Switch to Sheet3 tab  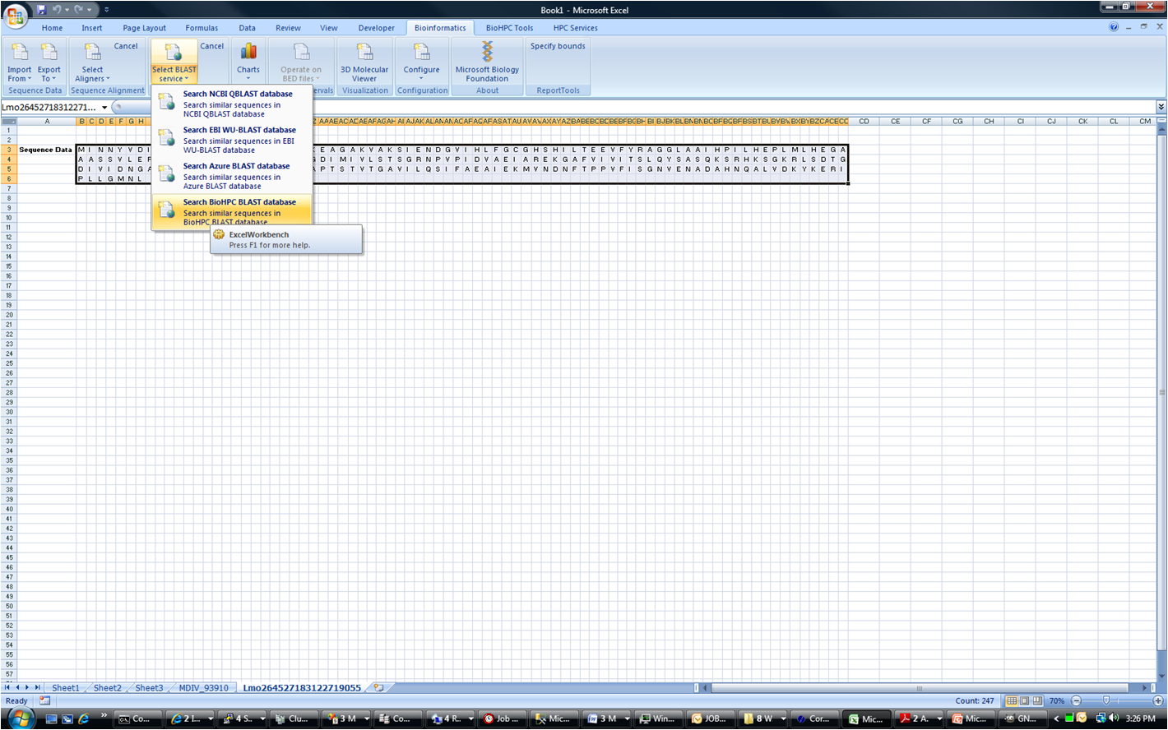pyautogui.click(x=149, y=688)
